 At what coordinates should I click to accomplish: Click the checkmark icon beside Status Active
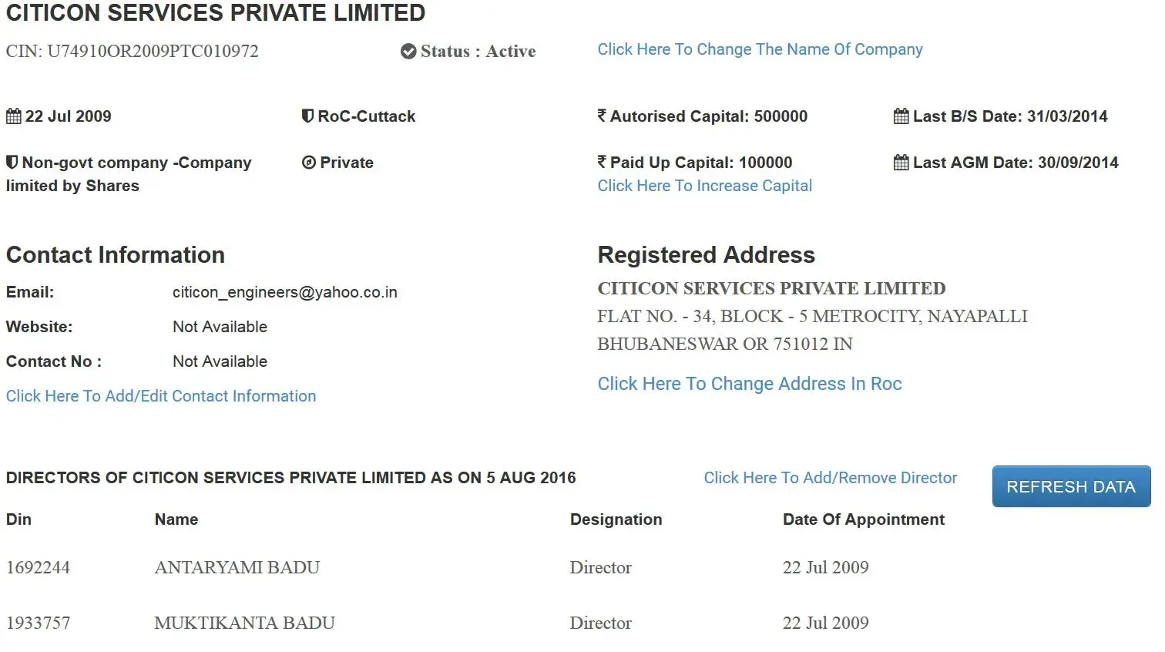coord(408,52)
